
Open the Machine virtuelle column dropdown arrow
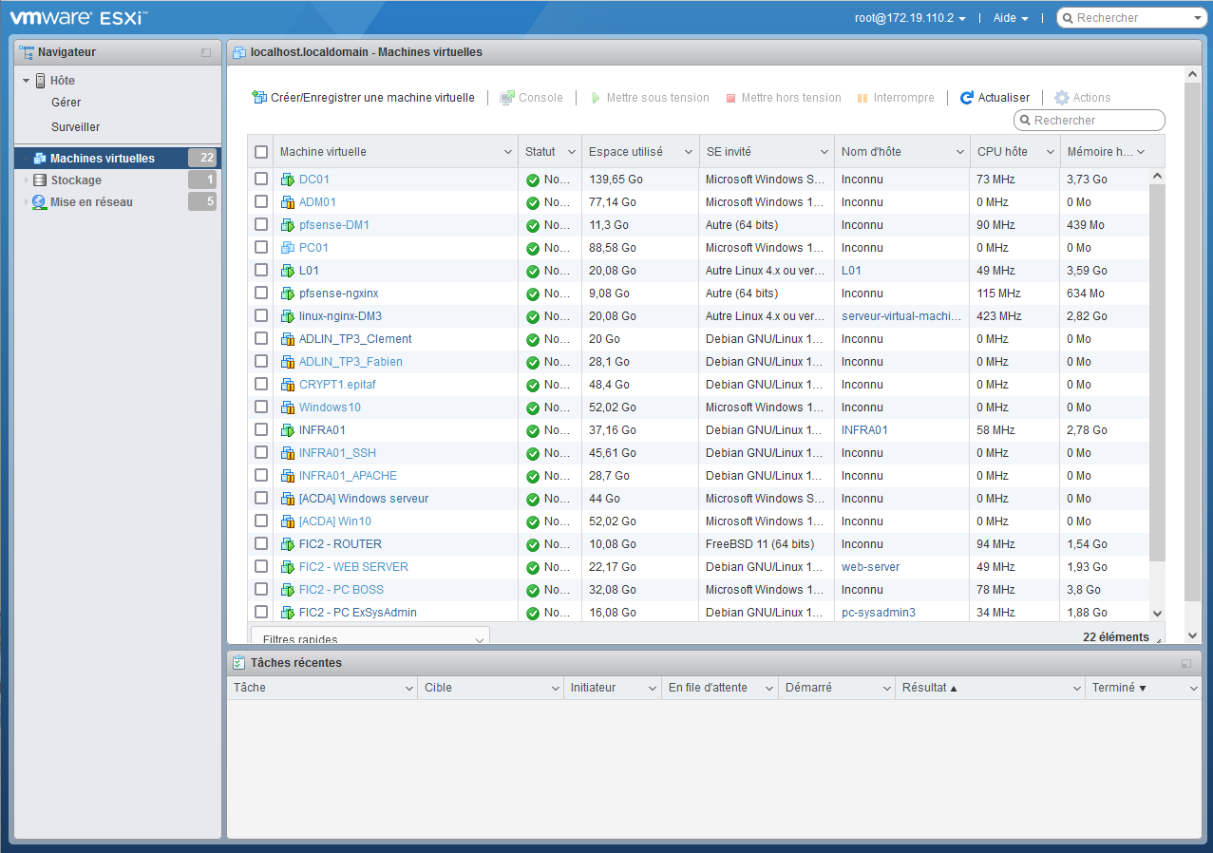coord(507,152)
